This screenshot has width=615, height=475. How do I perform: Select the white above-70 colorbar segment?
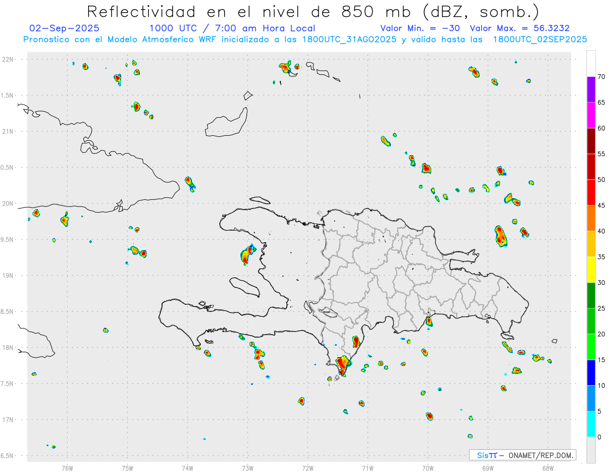[x=591, y=64]
